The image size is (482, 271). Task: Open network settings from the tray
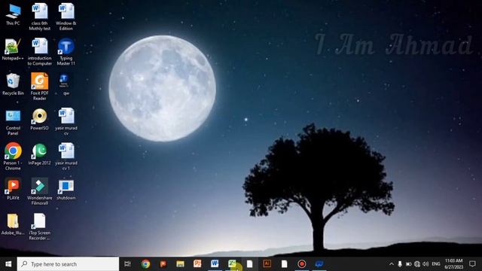[416, 264]
